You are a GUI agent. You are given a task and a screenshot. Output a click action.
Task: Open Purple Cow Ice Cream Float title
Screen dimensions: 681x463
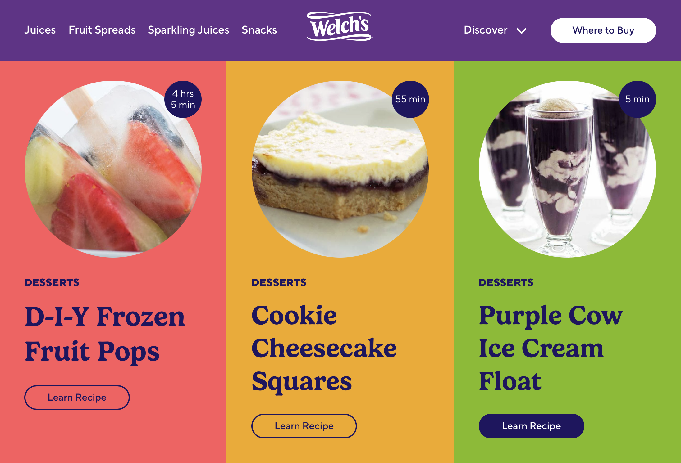pyautogui.click(x=551, y=348)
